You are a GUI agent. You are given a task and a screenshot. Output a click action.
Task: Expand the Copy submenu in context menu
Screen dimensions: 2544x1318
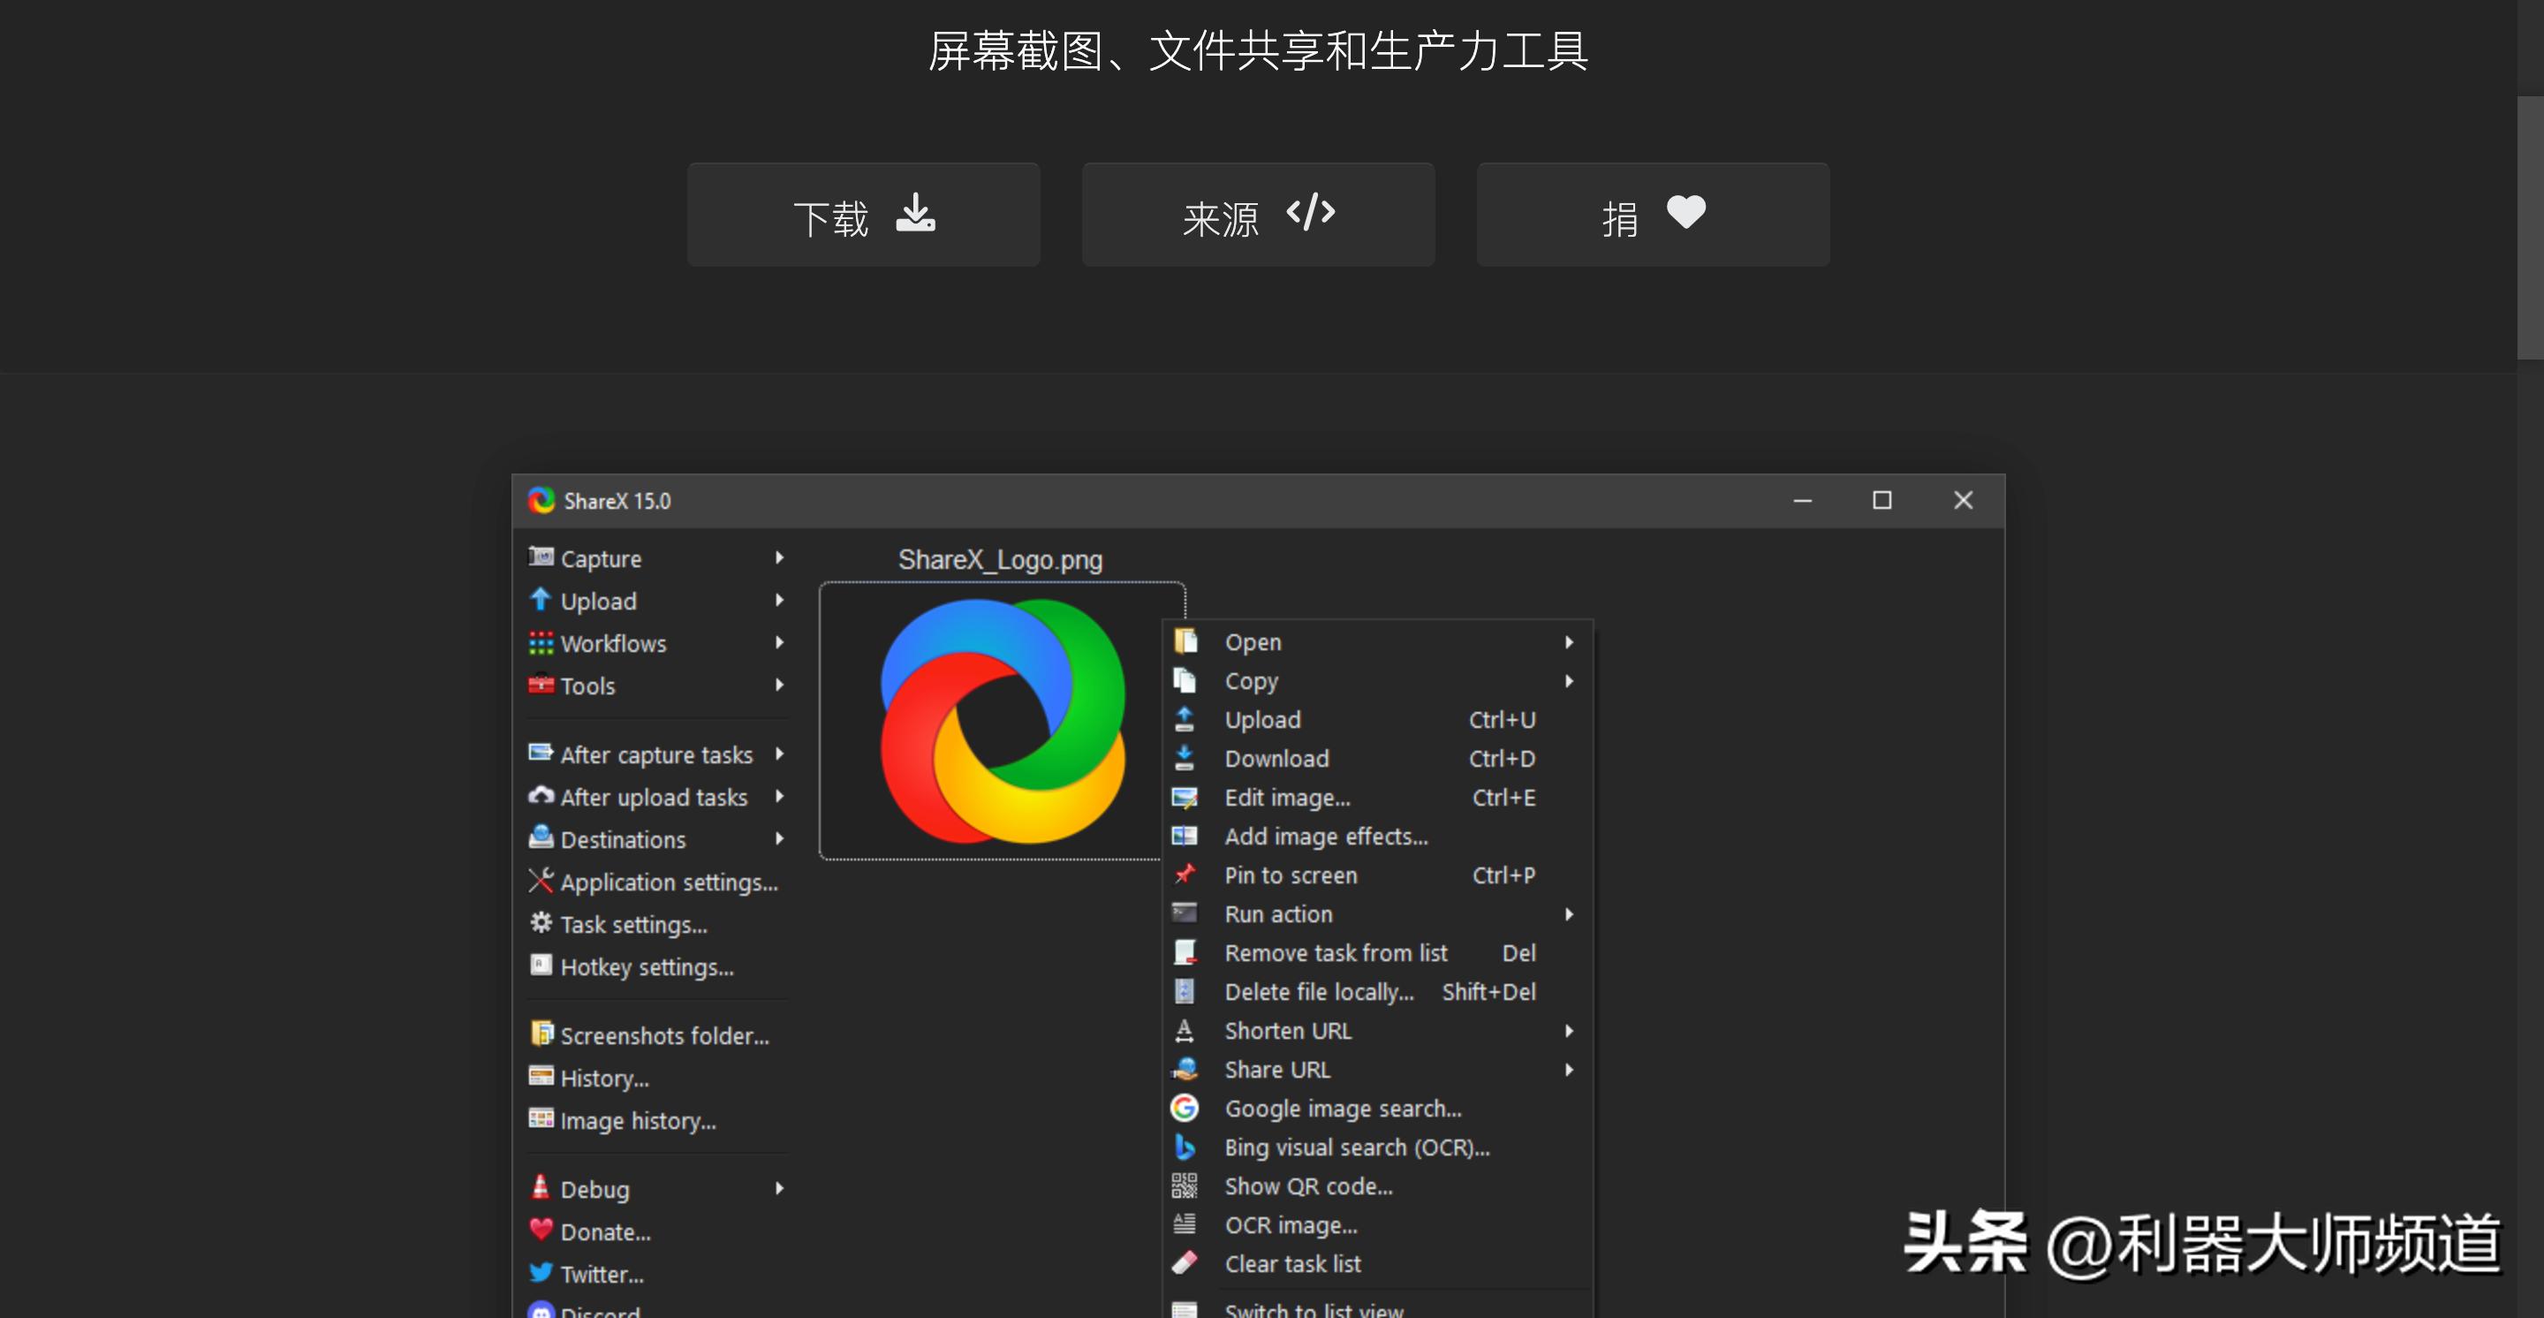point(1570,680)
